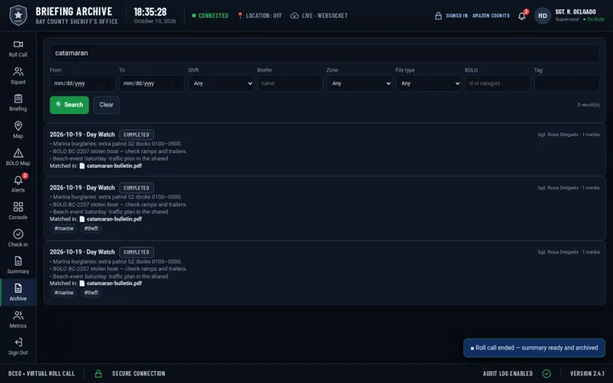This screenshot has width=613, height=383.
Task: Open second result's catamaran-bulletin.pdf file
Action: click(114, 219)
